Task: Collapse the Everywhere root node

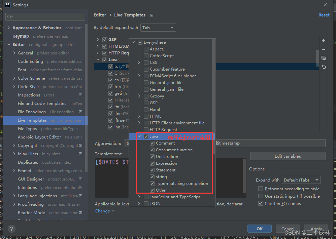Action: [133, 42]
